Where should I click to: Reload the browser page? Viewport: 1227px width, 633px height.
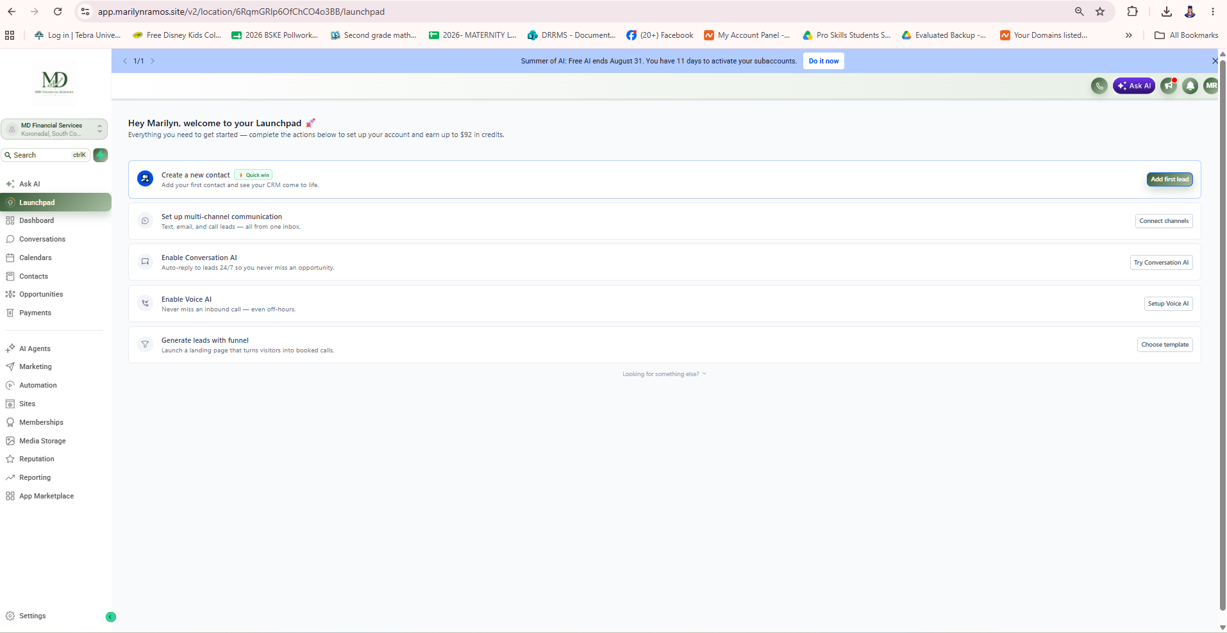pyautogui.click(x=58, y=12)
